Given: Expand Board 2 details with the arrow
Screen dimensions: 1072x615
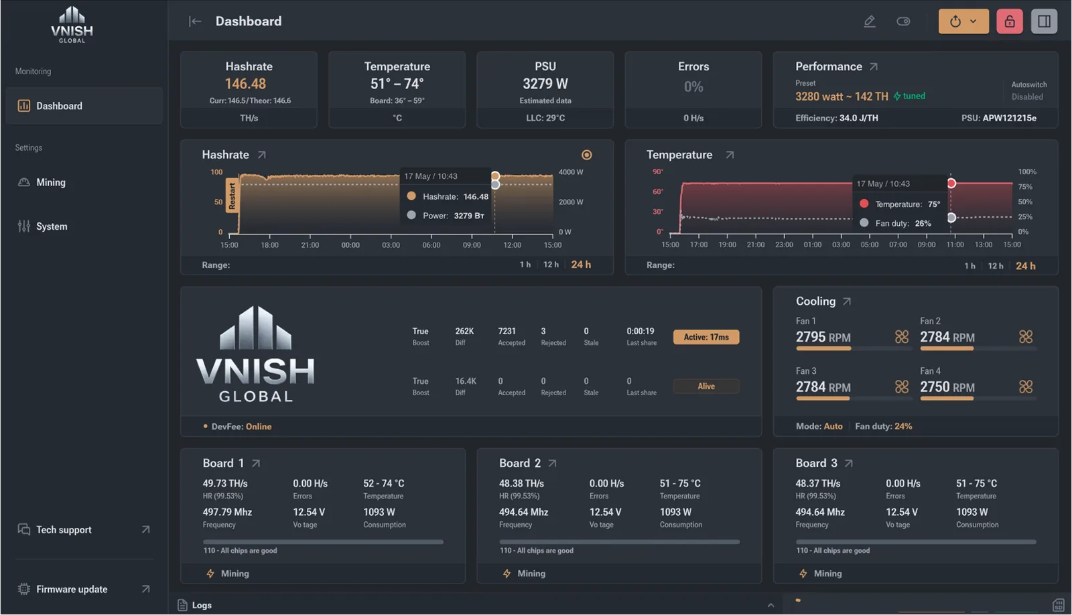Looking at the screenshot, I should pyautogui.click(x=552, y=462).
